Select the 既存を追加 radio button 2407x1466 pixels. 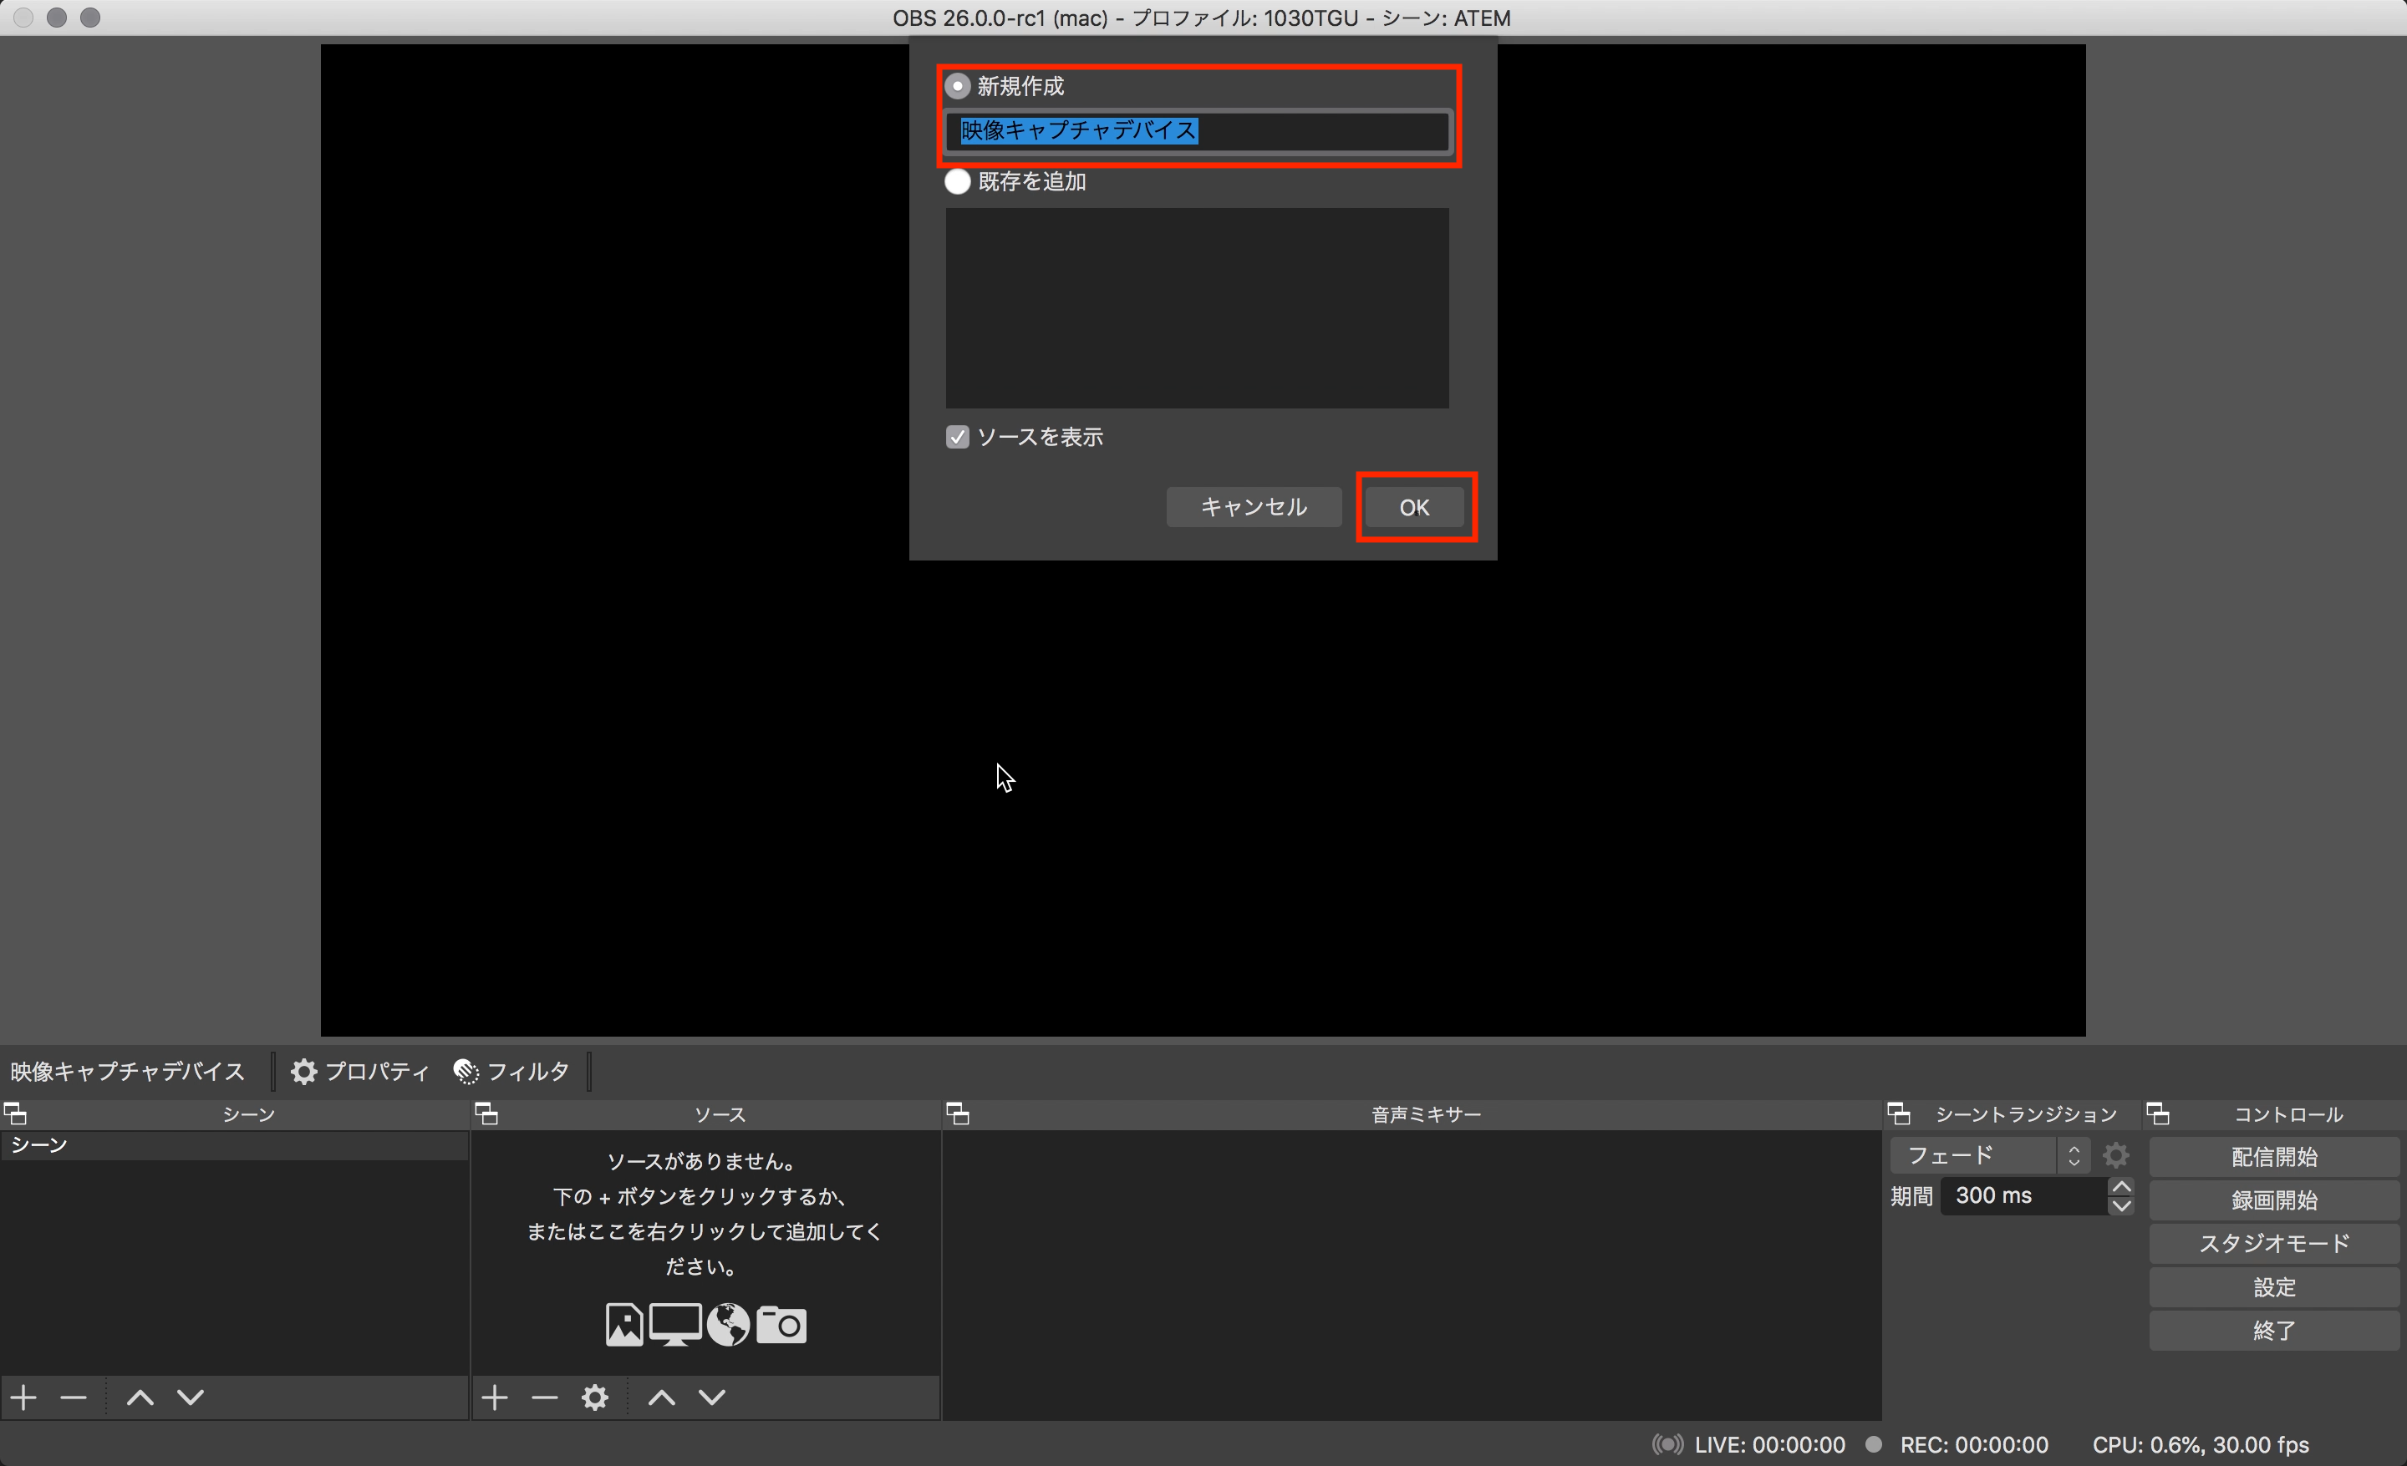(x=957, y=181)
